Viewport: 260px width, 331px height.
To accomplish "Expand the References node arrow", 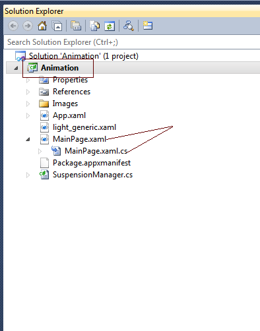I will coord(28,92).
